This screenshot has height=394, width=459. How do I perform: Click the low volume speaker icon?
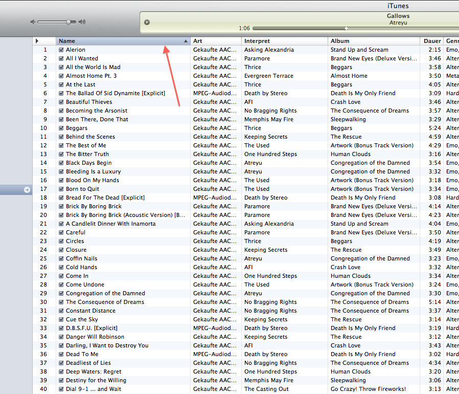point(33,22)
